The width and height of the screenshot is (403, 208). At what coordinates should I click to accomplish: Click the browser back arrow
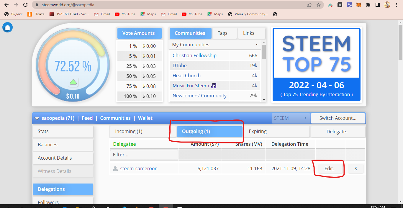(6, 5)
